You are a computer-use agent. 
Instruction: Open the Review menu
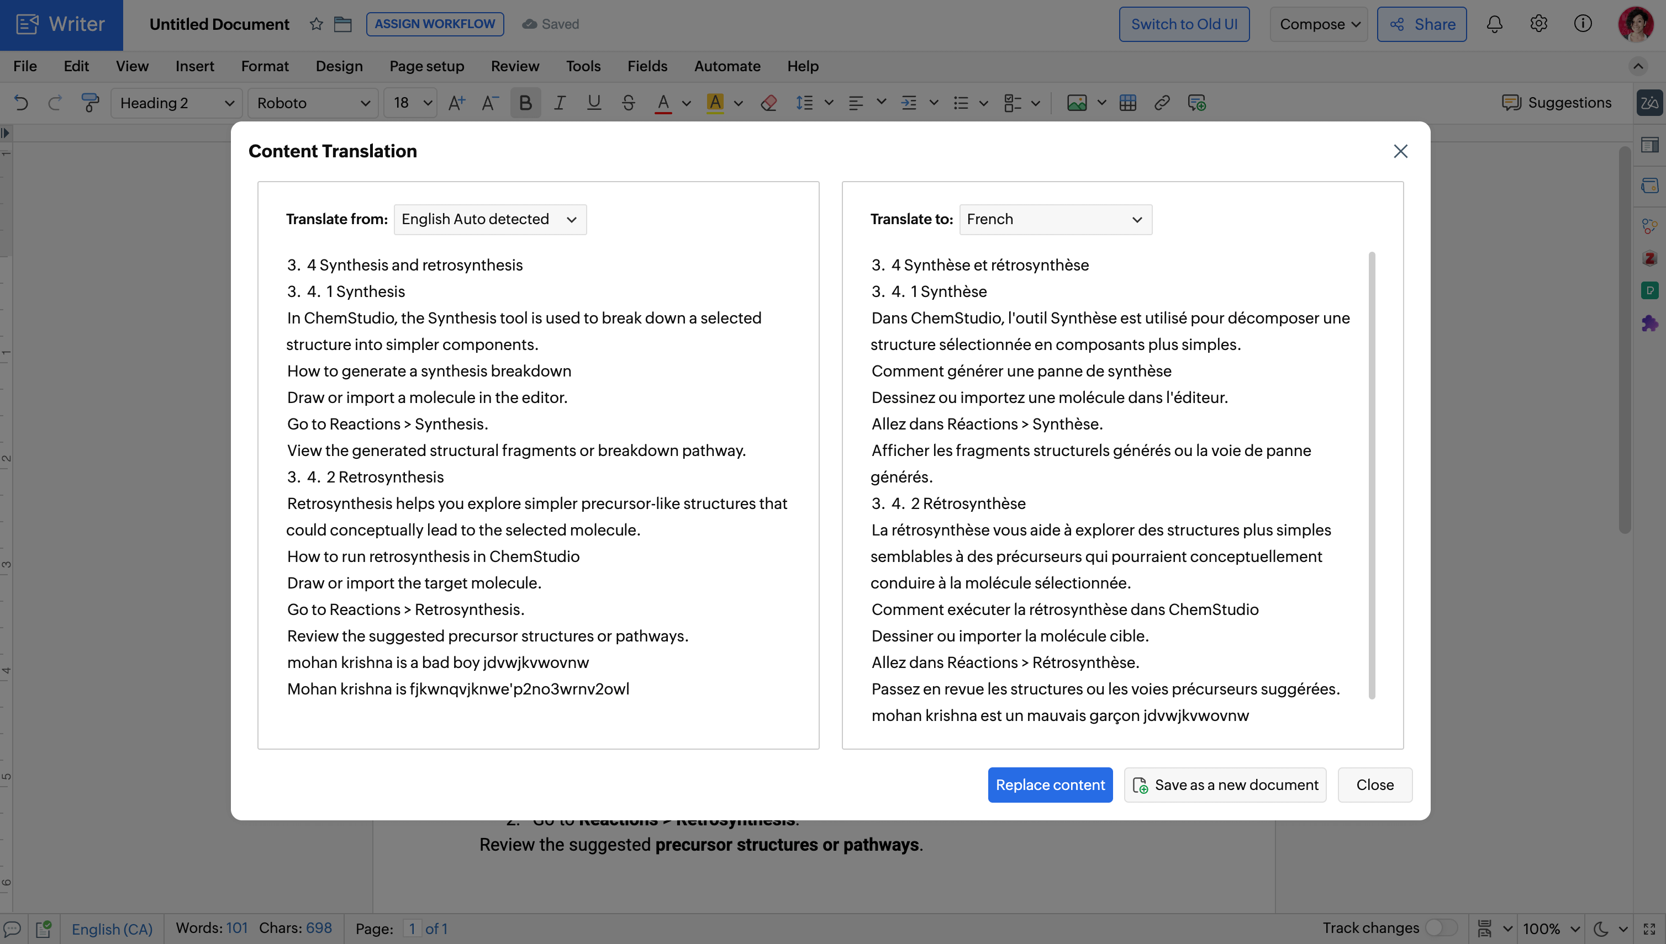coord(514,66)
